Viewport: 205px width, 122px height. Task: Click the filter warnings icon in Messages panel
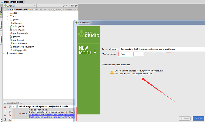10,115
